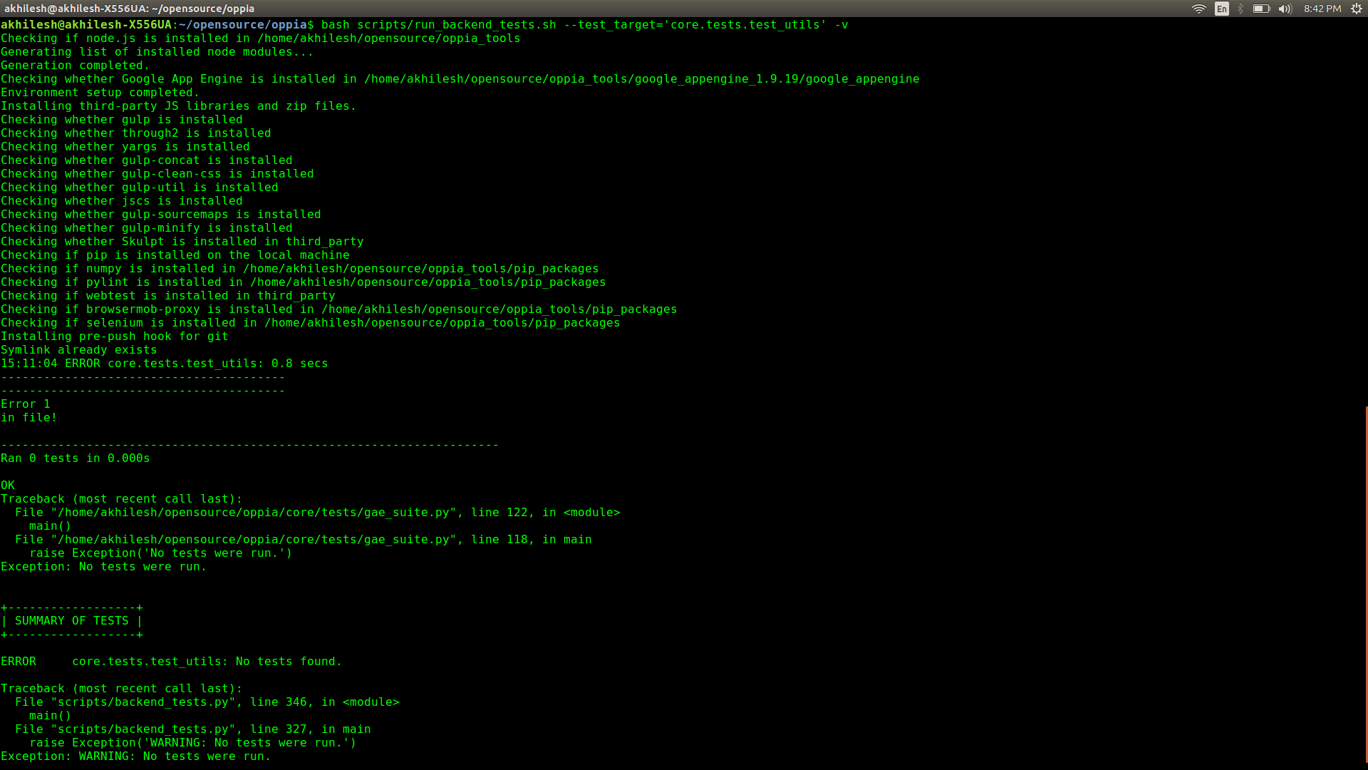Click 'Exception: WARNING: No tests were run.' line
Screen dimensions: 1368x770
click(136, 756)
